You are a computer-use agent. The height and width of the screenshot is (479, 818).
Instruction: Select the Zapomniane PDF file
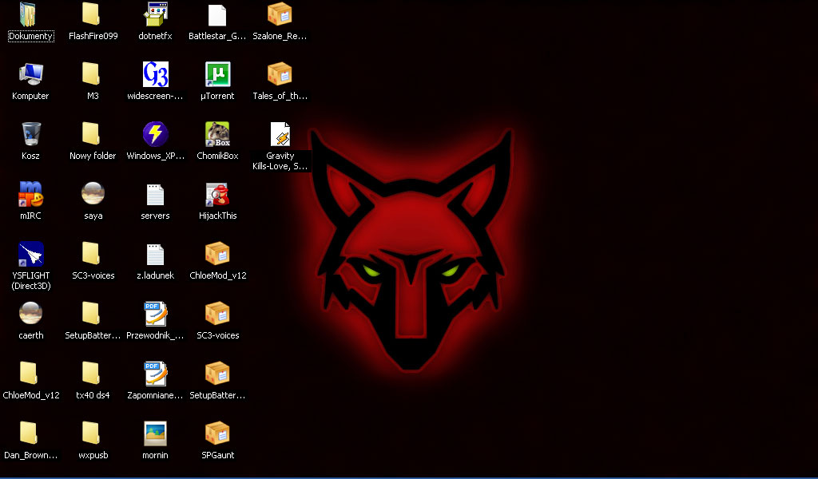155,374
